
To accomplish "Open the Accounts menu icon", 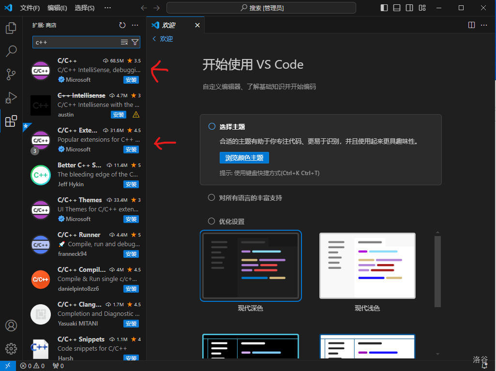I will click(x=11, y=326).
